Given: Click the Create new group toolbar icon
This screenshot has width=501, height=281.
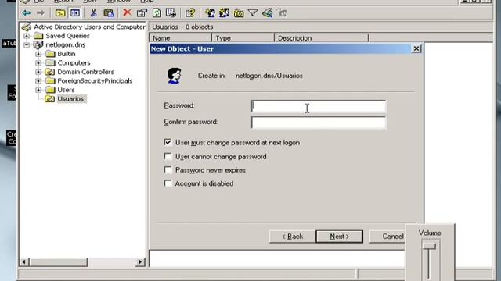Looking at the screenshot, I should point(224,13).
